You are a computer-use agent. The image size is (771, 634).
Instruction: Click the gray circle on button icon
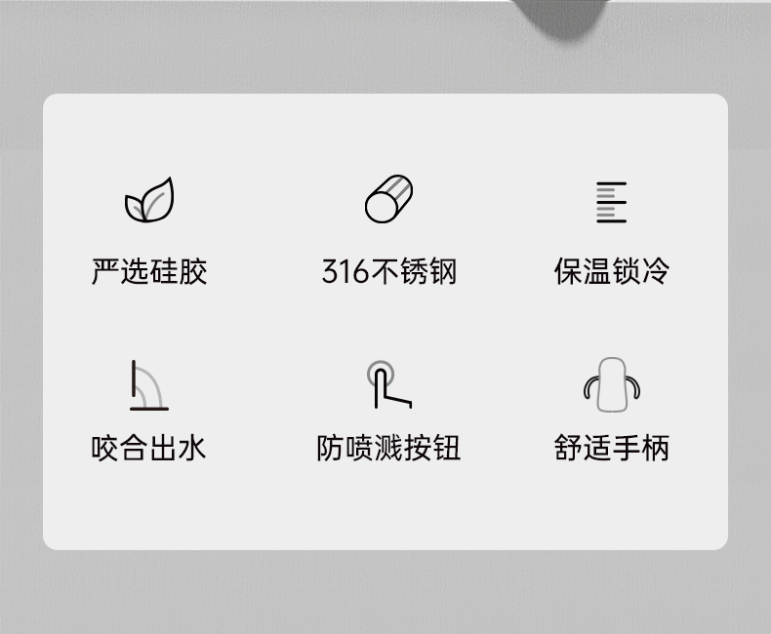click(x=381, y=375)
